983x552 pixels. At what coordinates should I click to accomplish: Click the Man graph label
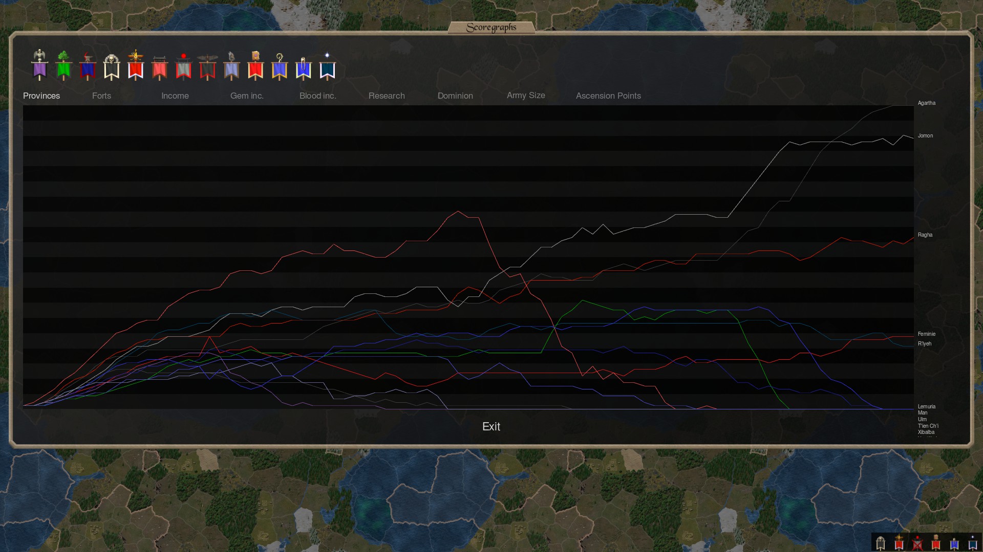pyautogui.click(x=922, y=412)
